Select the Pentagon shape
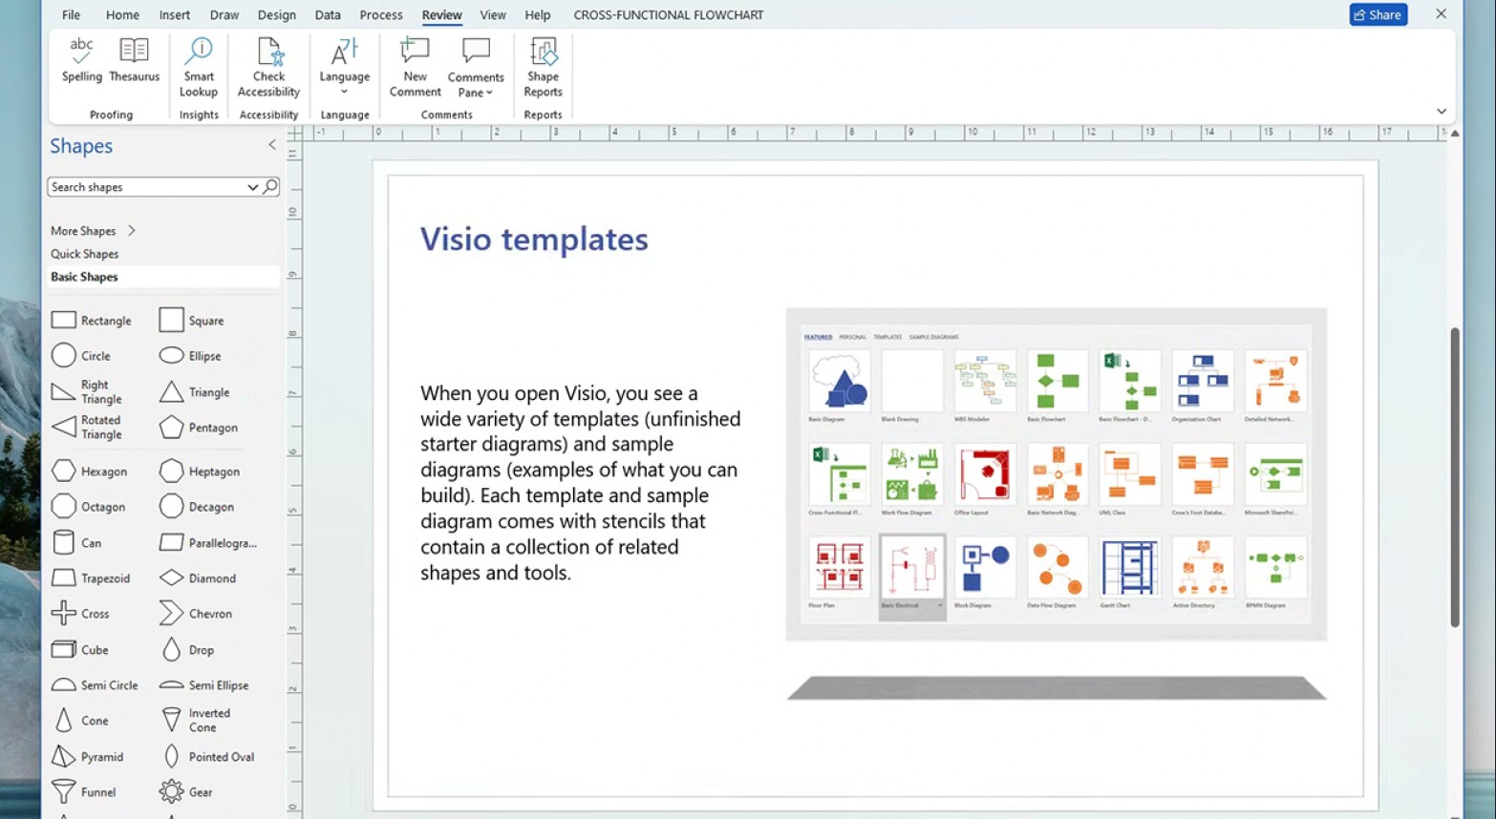Viewport: 1496px width, 819px height. point(199,428)
